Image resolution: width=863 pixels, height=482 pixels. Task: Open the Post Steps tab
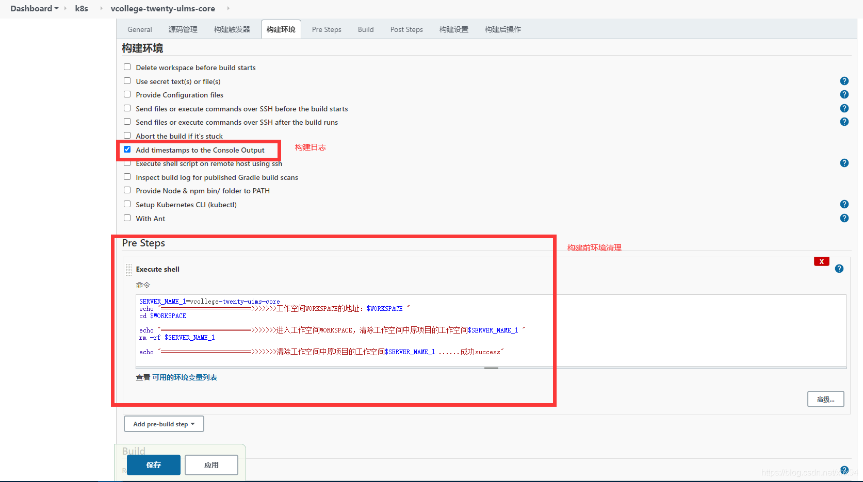[406, 29]
